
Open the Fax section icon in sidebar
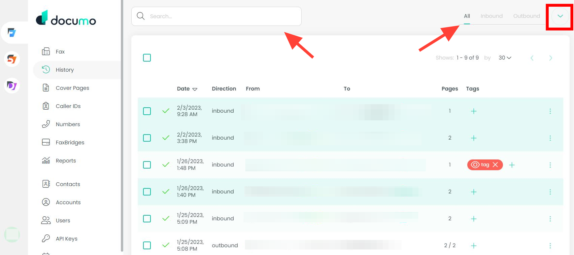46,51
